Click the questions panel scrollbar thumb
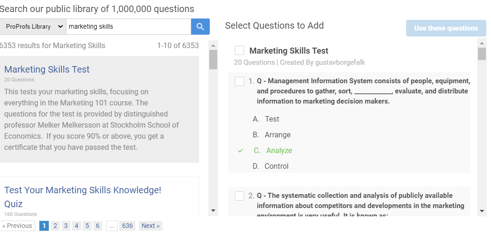This screenshot has height=233, width=491. click(x=482, y=54)
